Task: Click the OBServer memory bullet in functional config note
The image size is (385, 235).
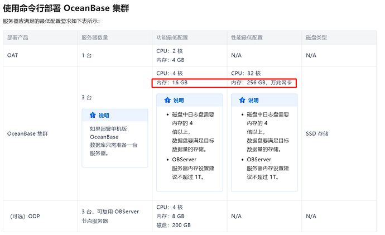Action: coord(193,168)
